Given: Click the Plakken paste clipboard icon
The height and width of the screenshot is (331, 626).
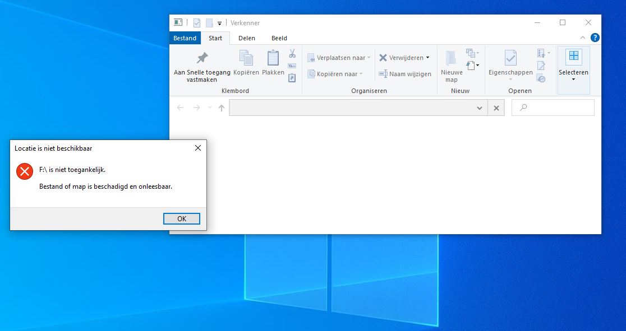Looking at the screenshot, I should tap(273, 58).
